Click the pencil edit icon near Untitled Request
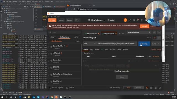This screenshot has height=99, width=177. tap(155, 38)
